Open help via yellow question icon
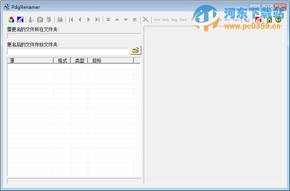This screenshot has width=290, height=191. coord(278,19)
